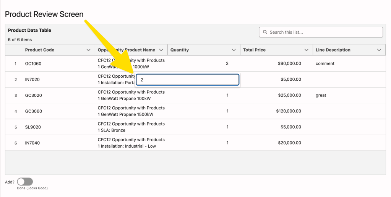Click the 'Done (Looks Good)' toggle label
Screen dimensions: 391x197
point(32,188)
